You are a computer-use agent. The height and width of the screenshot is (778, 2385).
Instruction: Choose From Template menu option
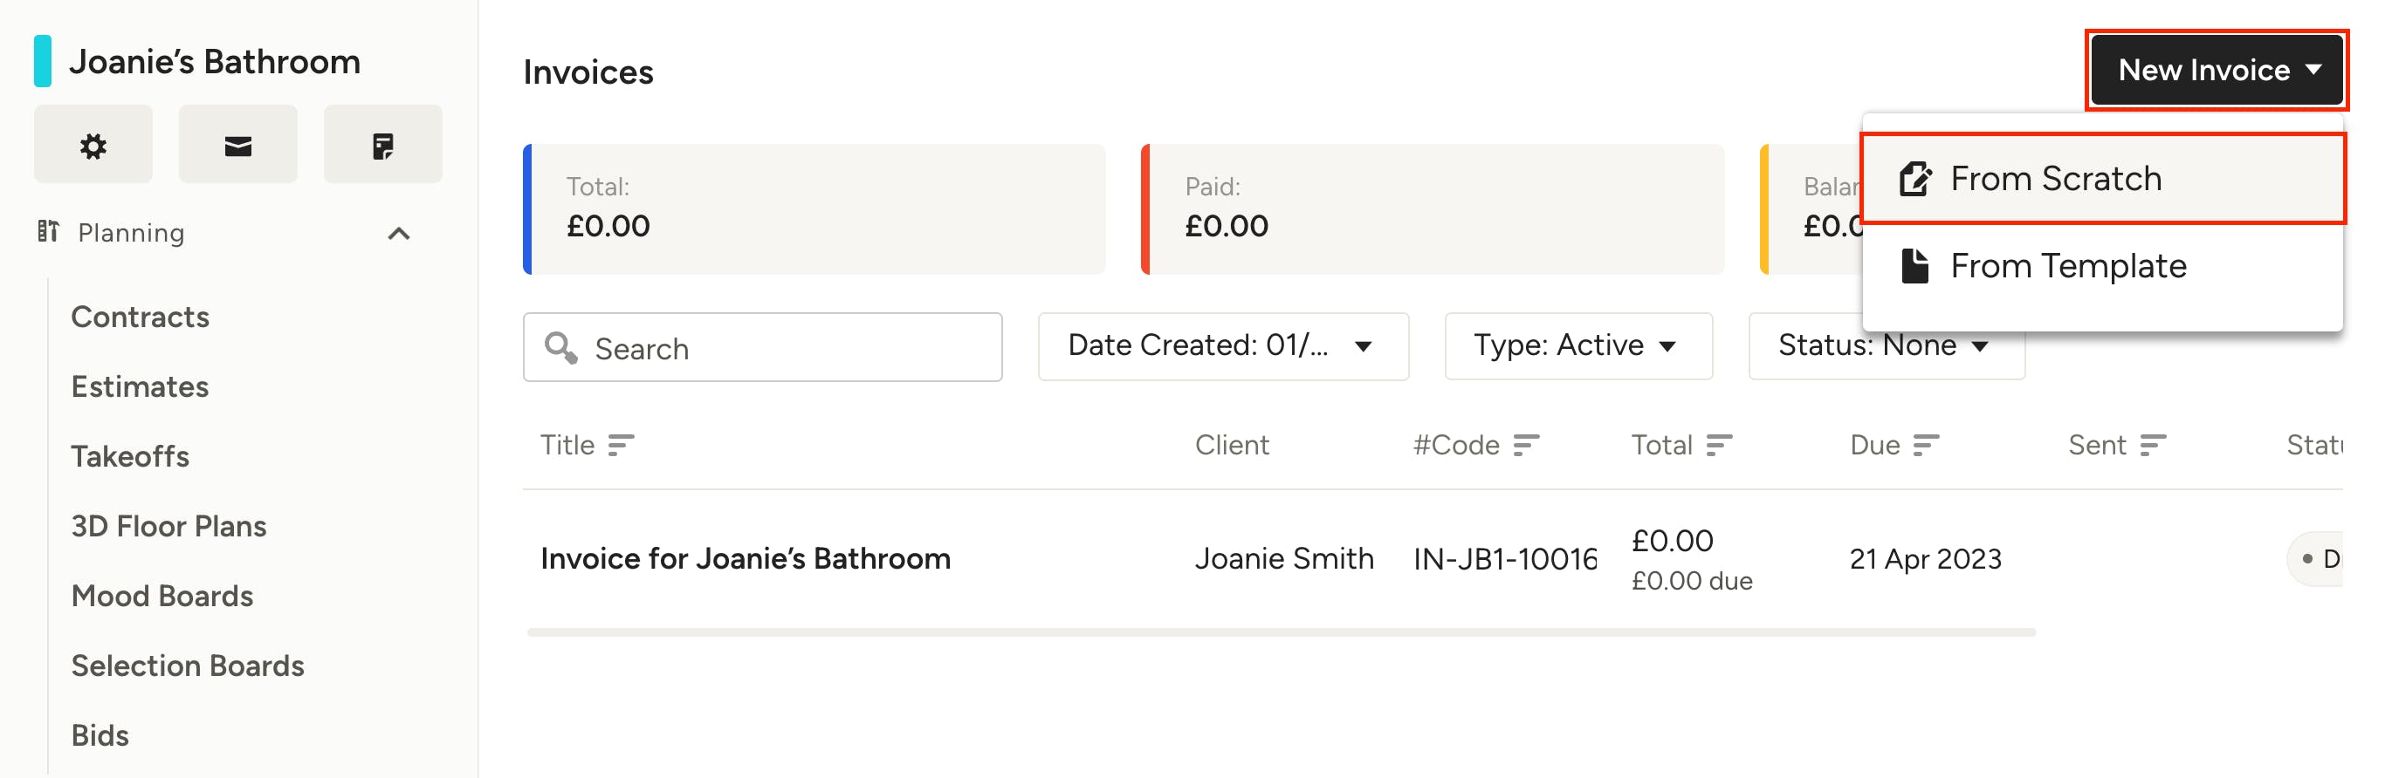[x=2103, y=266]
